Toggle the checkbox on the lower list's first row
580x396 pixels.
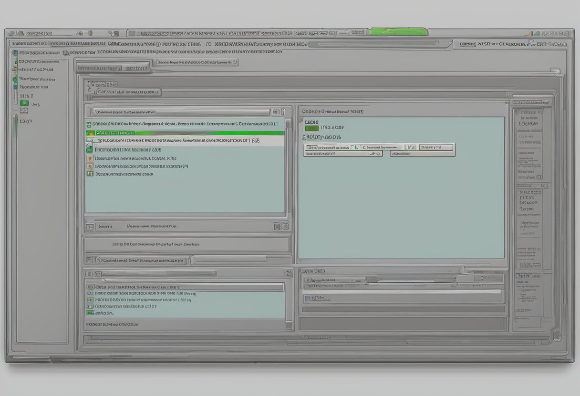click(x=89, y=287)
